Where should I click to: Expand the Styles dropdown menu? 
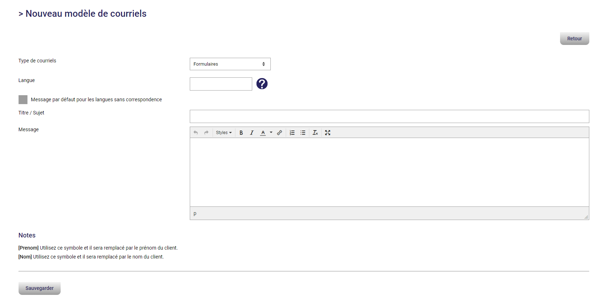coord(224,133)
